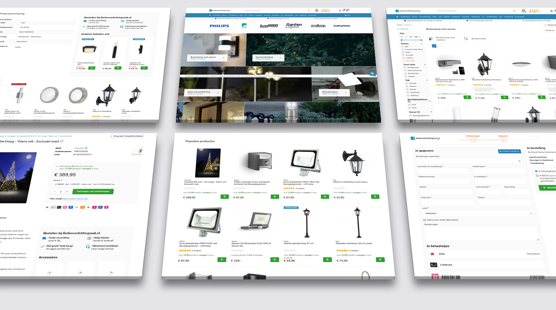Open Sensor menu on category page navbar

coord(415,17)
